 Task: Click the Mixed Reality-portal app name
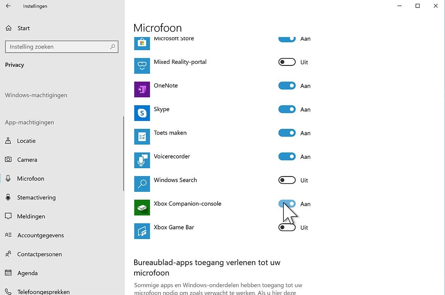(180, 62)
